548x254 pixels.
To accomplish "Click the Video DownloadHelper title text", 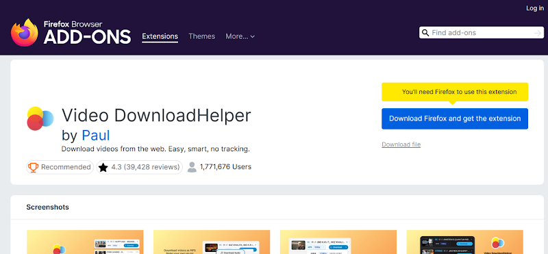I will [x=156, y=115].
